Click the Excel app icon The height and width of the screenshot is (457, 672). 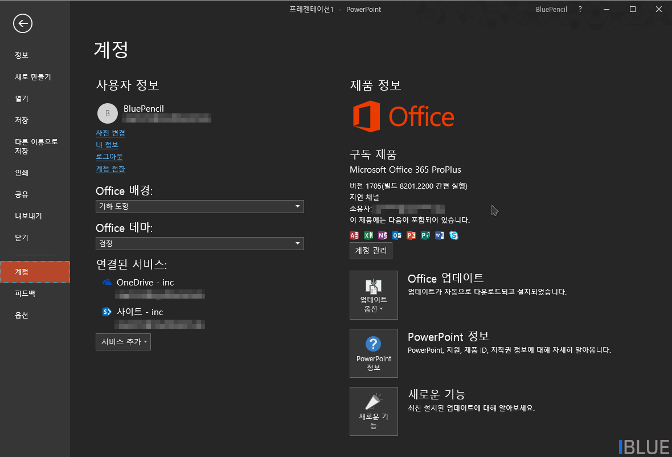click(368, 235)
